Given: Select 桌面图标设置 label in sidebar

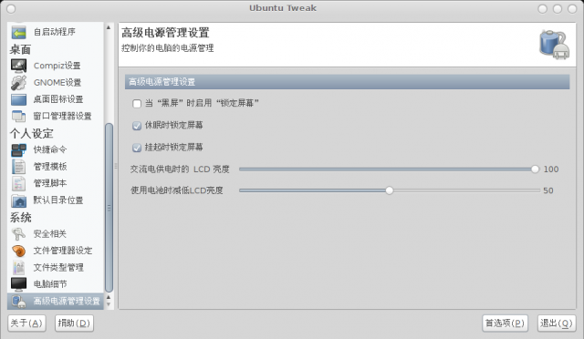Looking at the screenshot, I should tap(58, 99).
